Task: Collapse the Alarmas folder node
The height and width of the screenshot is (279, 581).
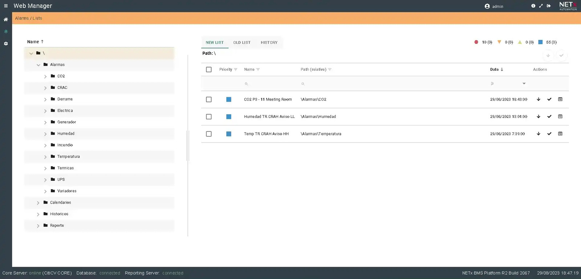Action: click(x=38, y=65)
